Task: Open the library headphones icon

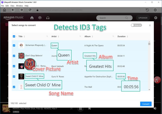Action: pyautogui.click(x=48, y=18)
